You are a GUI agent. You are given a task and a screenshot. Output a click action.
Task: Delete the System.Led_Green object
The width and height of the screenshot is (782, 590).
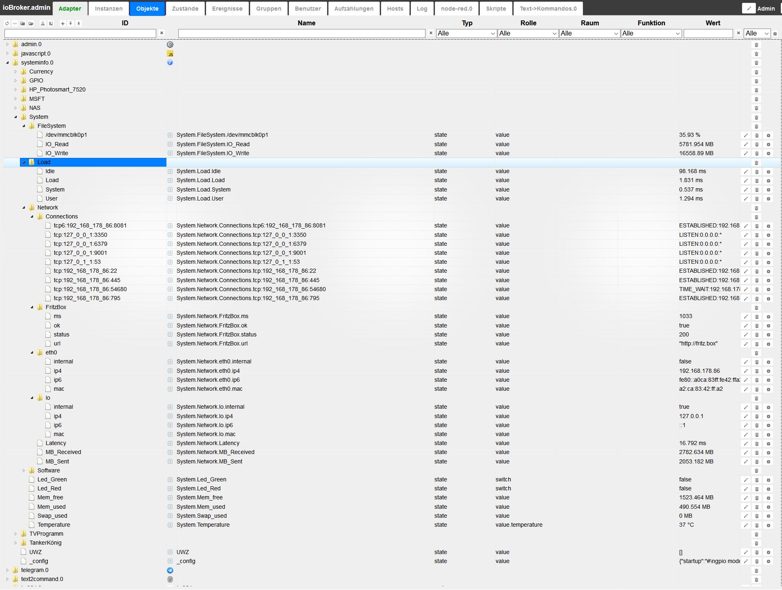[757, 480]
